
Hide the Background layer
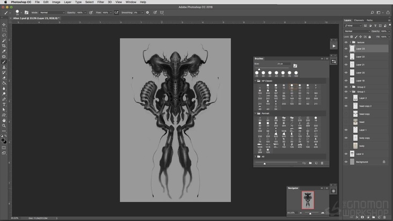coord(346,162)
